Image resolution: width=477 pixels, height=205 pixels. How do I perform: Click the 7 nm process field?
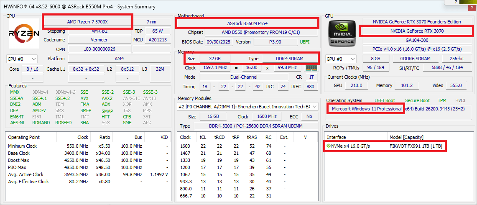click(x=152, y=22)
